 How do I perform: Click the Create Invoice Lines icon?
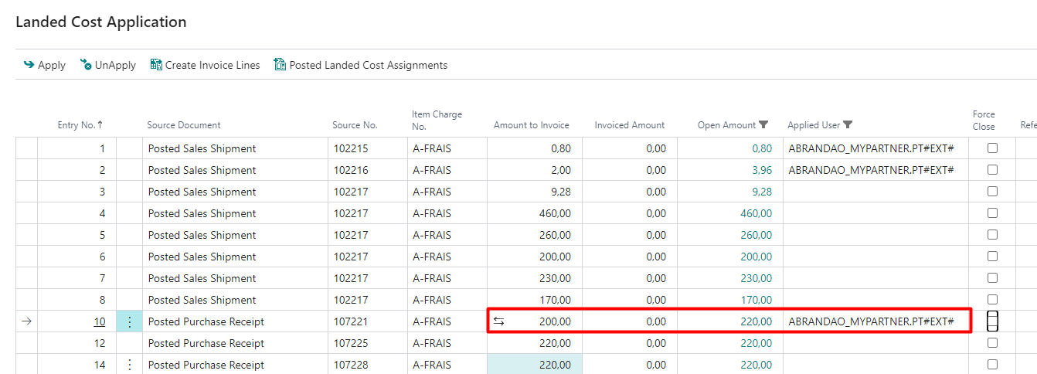[x=156, y=66]
